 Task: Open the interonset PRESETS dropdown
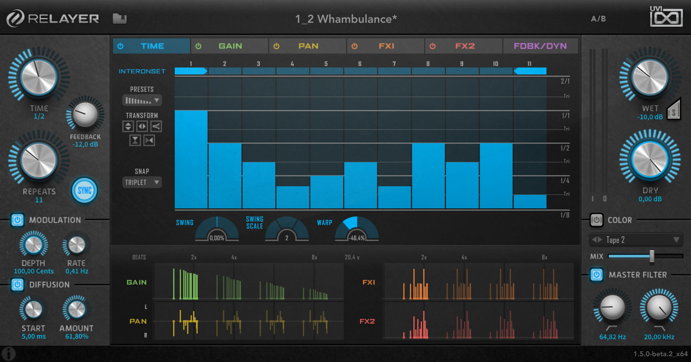click(142, 100)
